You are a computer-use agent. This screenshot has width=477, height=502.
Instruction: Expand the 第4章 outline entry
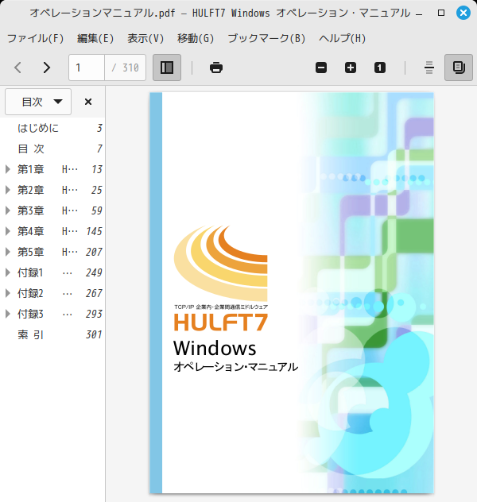click(8, 231)
